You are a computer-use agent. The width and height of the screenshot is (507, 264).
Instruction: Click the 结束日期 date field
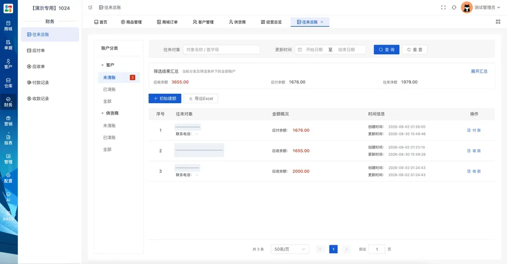[347, 50]
